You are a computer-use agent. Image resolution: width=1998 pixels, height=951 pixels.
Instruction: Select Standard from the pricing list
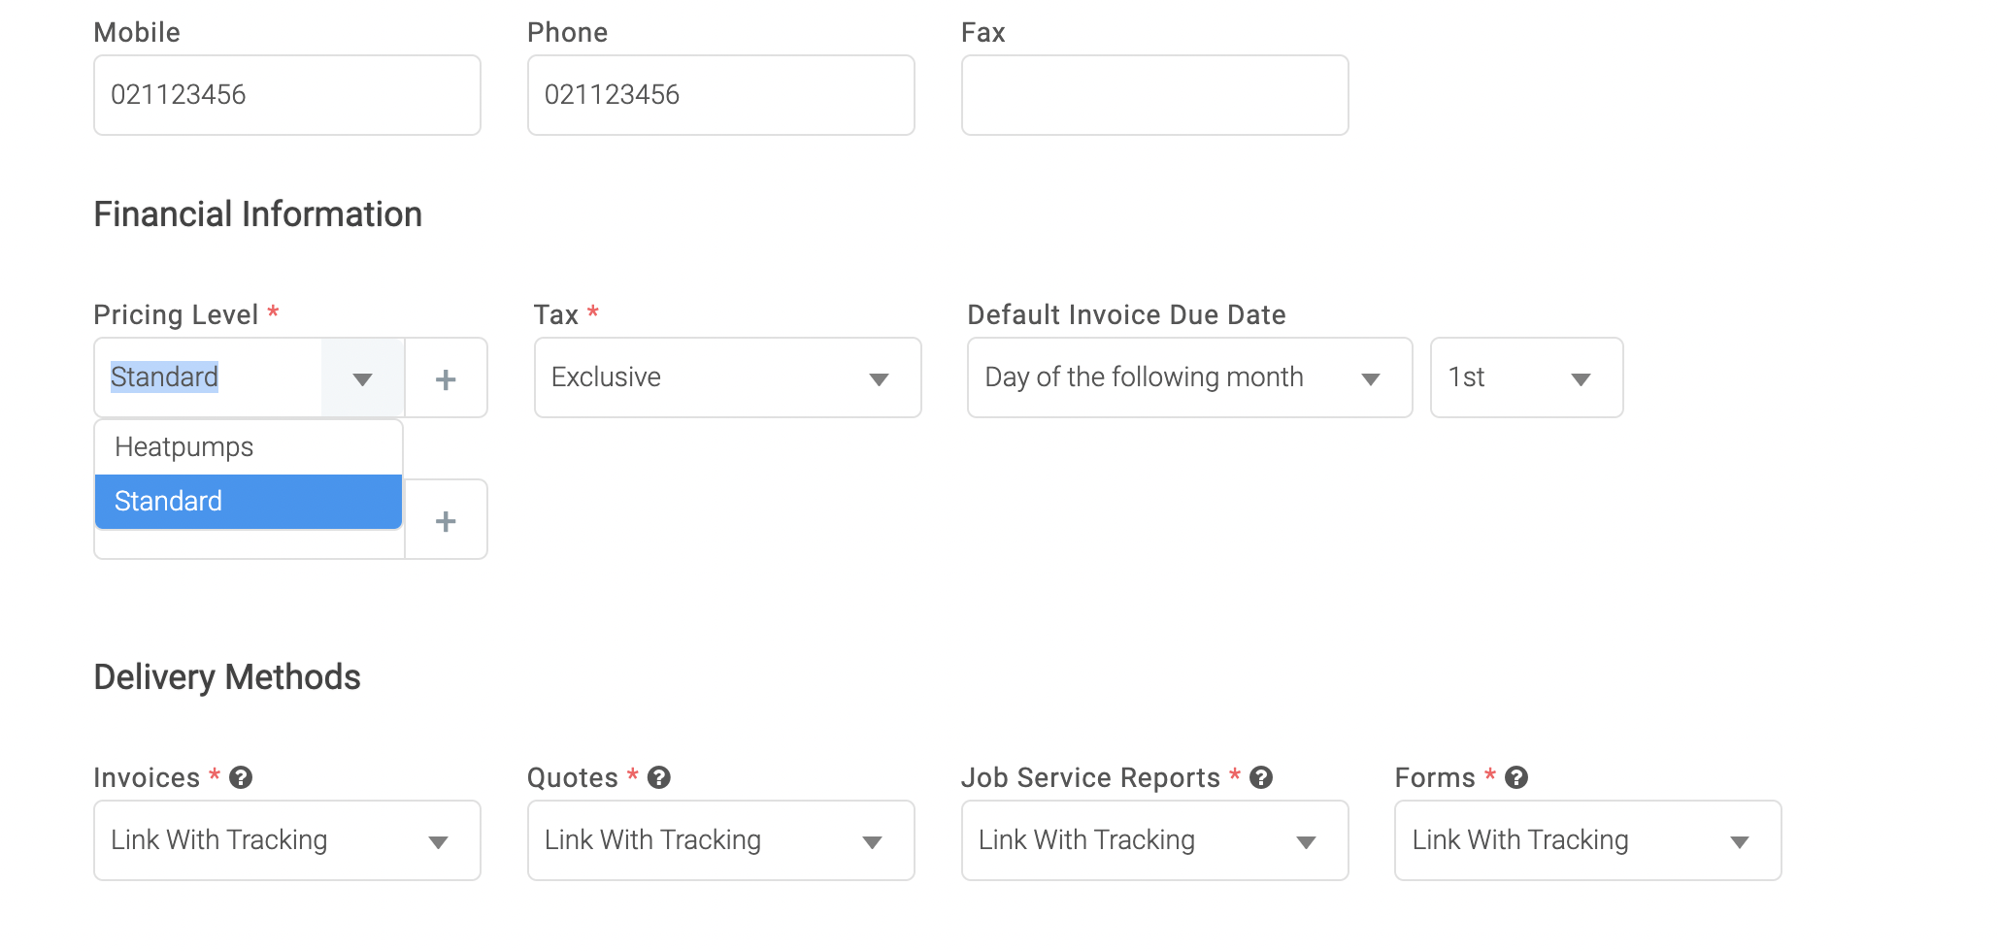(x=249, y=502)
